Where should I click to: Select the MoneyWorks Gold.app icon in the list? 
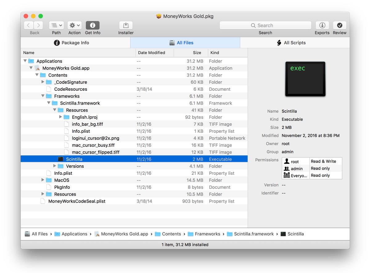point(37,68)
